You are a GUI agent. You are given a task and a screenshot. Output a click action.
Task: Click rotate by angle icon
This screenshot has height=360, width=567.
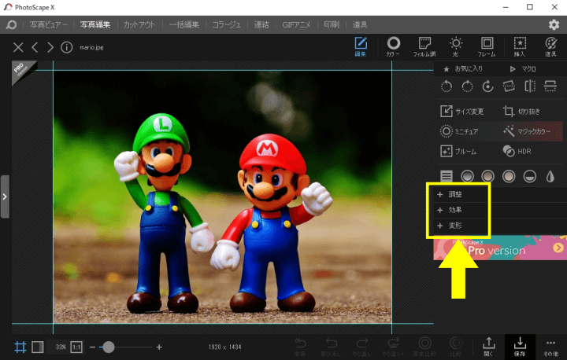[487, 86]
